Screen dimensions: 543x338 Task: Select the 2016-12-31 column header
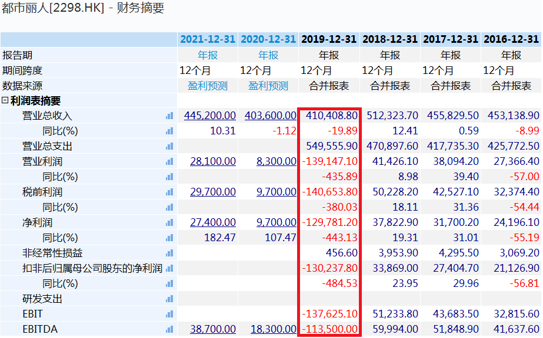(x=511, y=39)
